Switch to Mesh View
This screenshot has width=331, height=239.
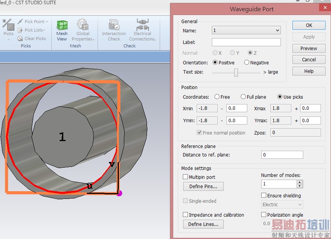(62, 30)
